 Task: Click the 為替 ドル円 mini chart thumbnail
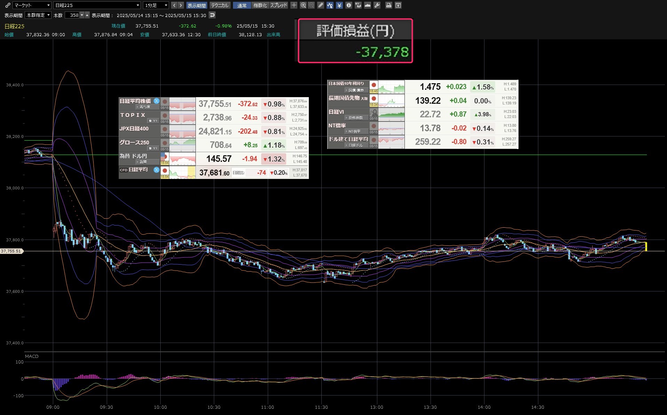click(x=183, y=159)
